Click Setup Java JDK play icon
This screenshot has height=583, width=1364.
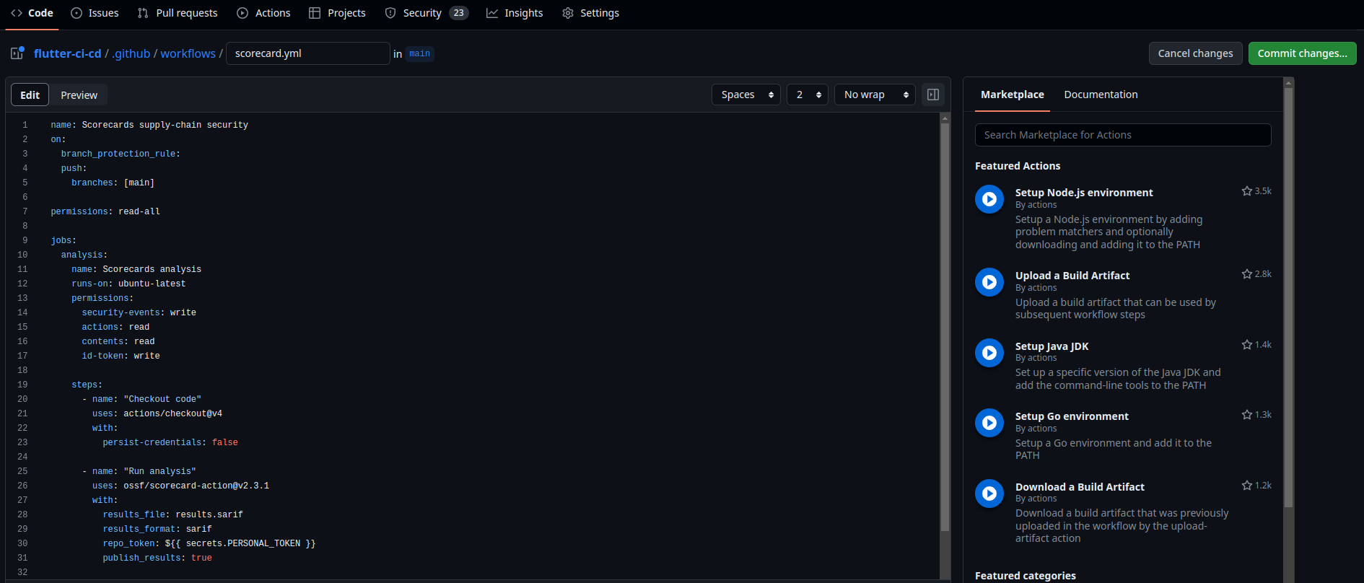tap(989, 353)
